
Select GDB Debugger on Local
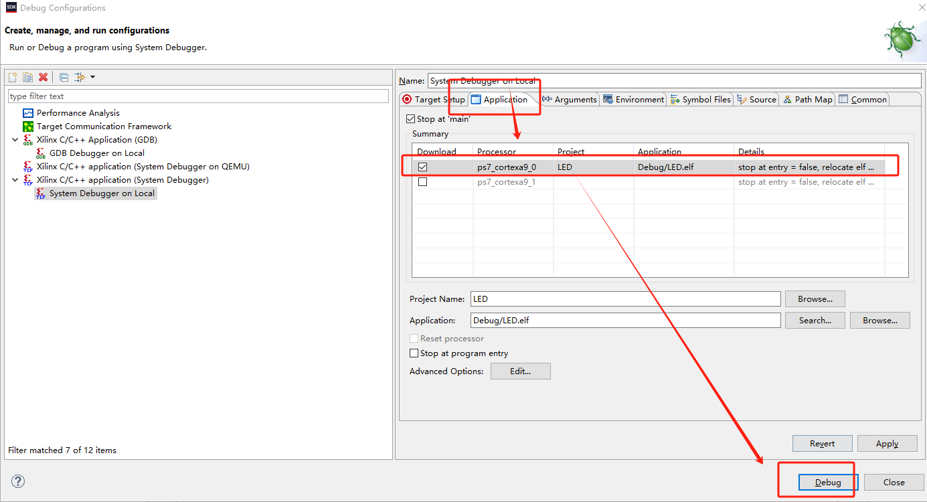coord(96,153)
